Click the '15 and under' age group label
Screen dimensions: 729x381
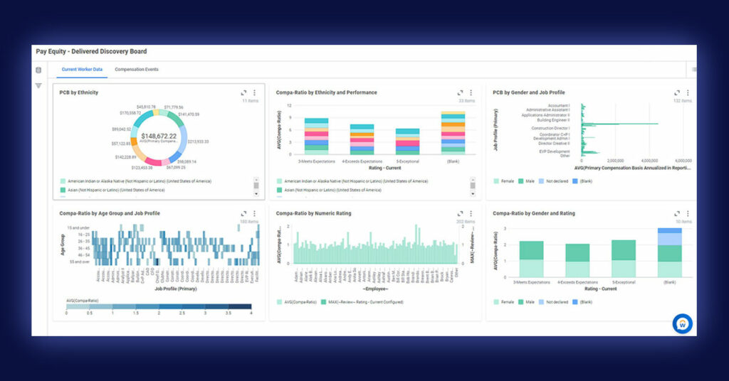coord(78,228)
